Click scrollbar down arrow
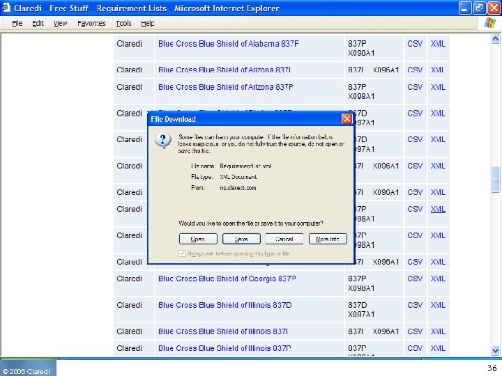Viewport: 502px width, 376px height. coord(495,350)
